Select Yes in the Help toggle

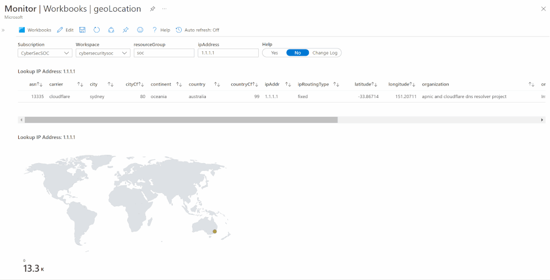click(274, 53)
